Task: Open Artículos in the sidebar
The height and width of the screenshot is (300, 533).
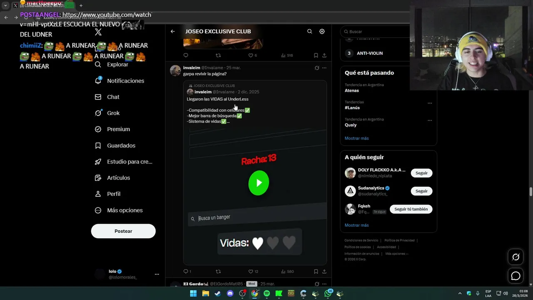Action: [112, 178]
